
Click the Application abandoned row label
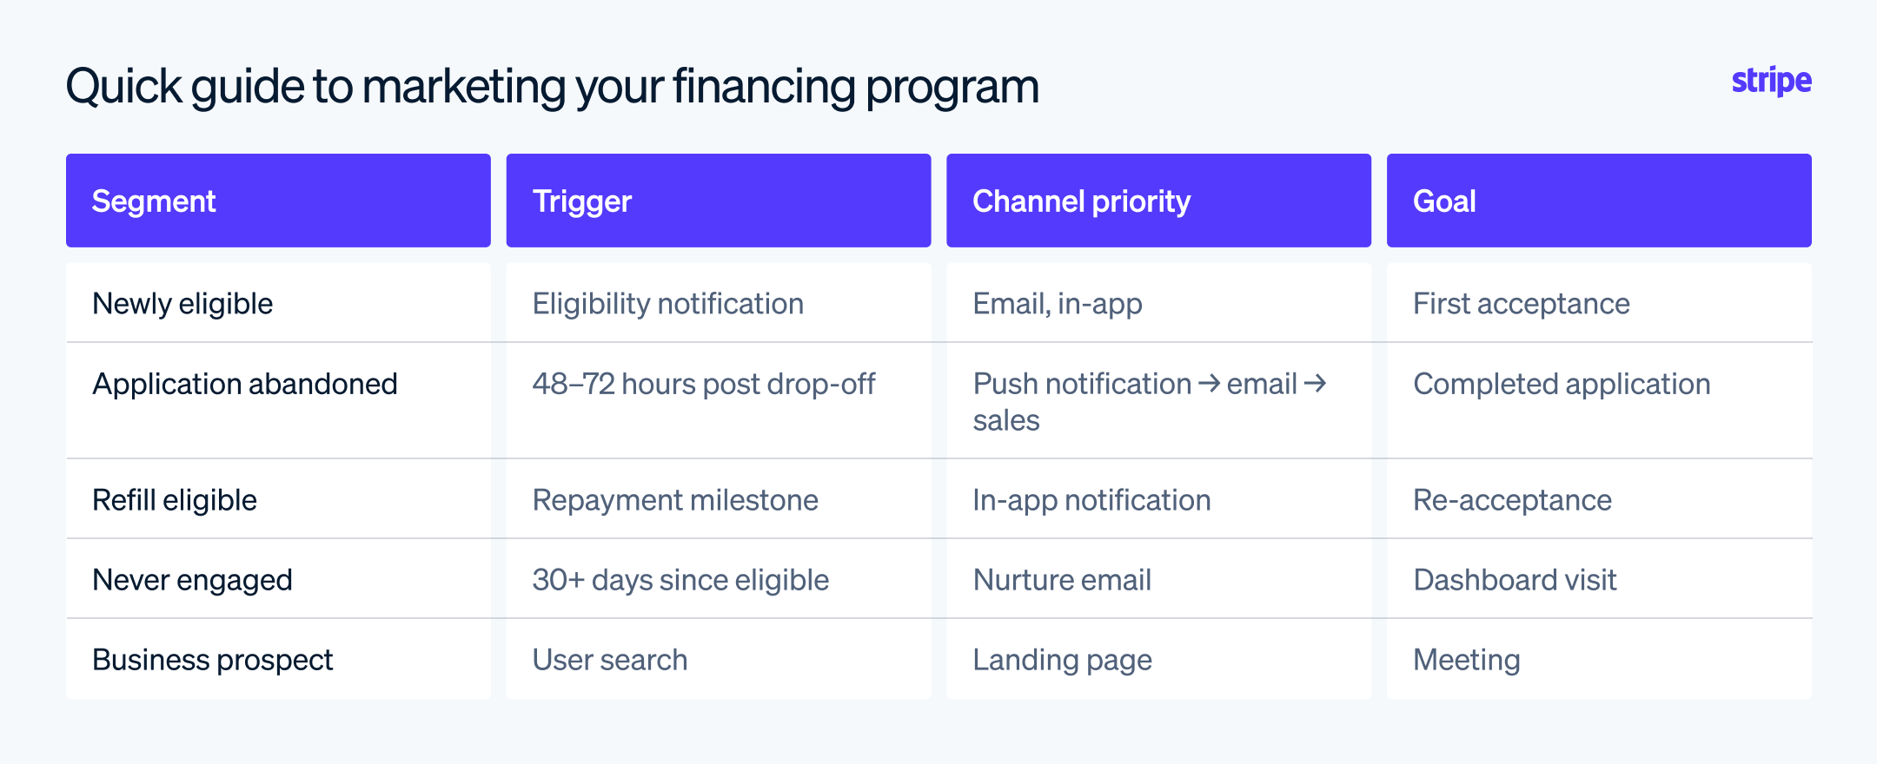(245, 384)
